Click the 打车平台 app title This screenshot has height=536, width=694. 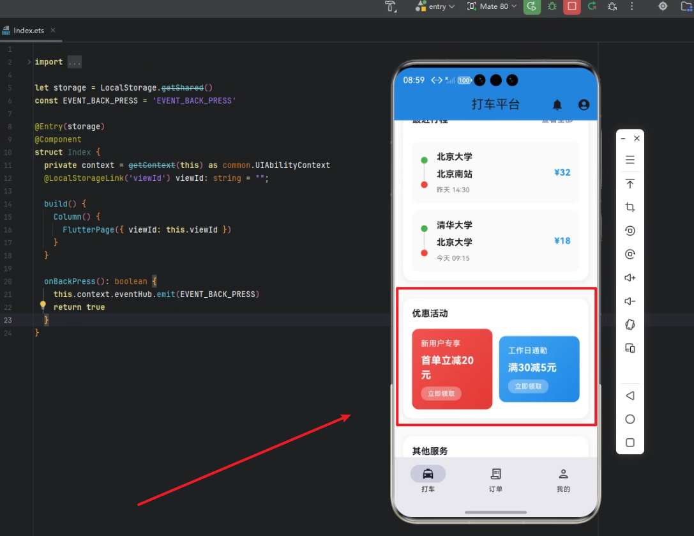click(495, 105)
